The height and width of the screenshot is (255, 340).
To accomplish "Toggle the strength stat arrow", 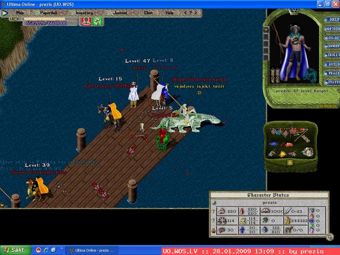I will tap(213, 211).
